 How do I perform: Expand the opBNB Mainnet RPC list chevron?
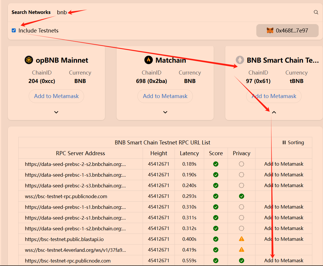tap(56, 112)
